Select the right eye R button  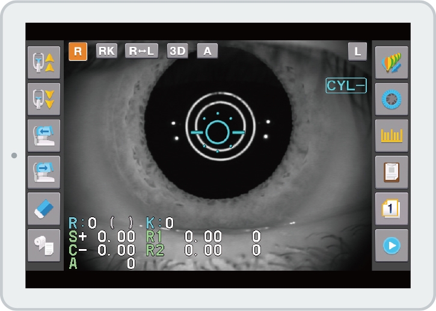(78, 52)
